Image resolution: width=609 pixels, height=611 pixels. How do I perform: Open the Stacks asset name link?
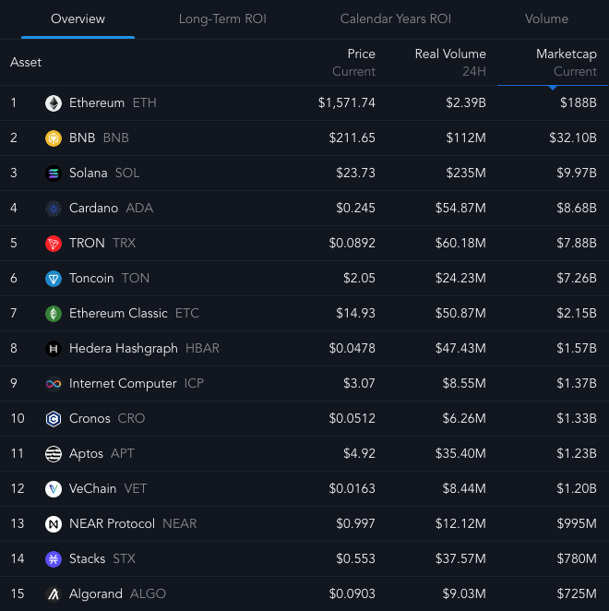pos(87,558)
